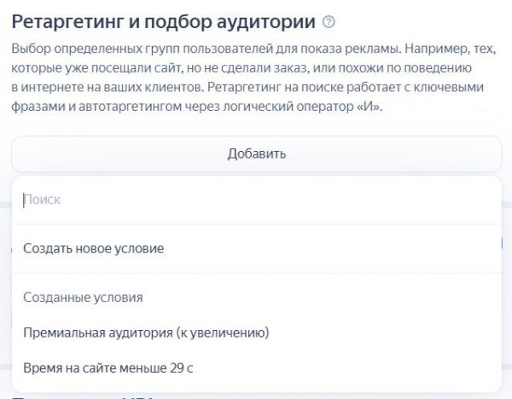Click the blue control at the dropdown's right edge

tap(502, 243)
